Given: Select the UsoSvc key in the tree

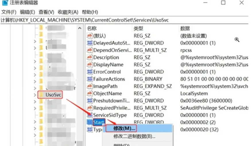Looking at the screenshot, I should (53, 95).
